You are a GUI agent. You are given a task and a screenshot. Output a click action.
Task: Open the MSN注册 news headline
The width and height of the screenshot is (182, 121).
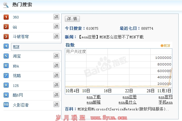tap(111, 37)
